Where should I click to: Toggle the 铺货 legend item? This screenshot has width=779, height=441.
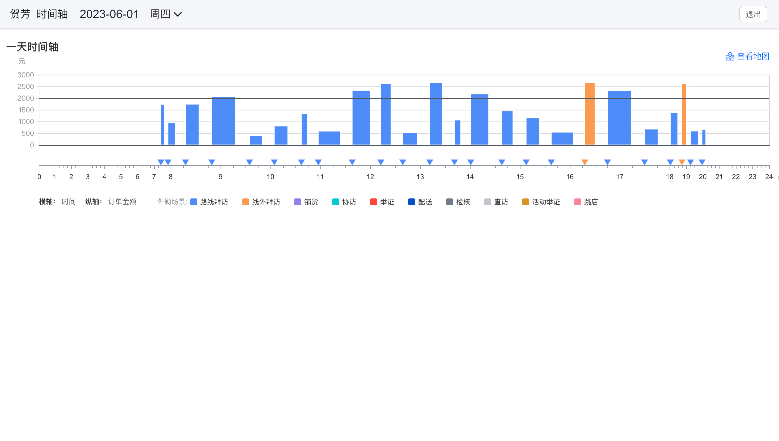point(306,202)
